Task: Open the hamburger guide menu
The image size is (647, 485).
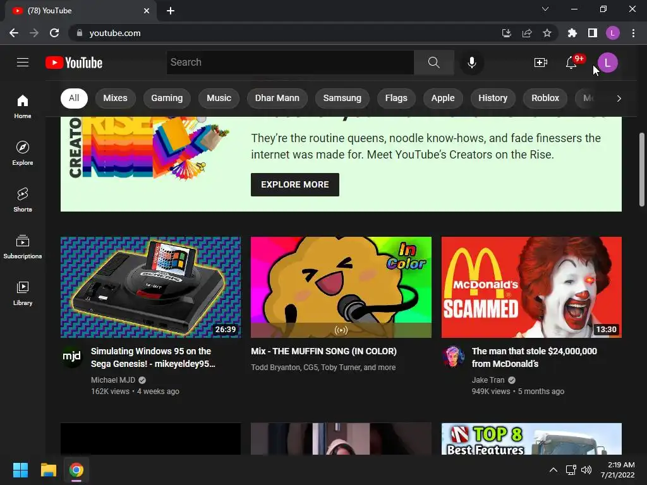Action: point(23,63)
